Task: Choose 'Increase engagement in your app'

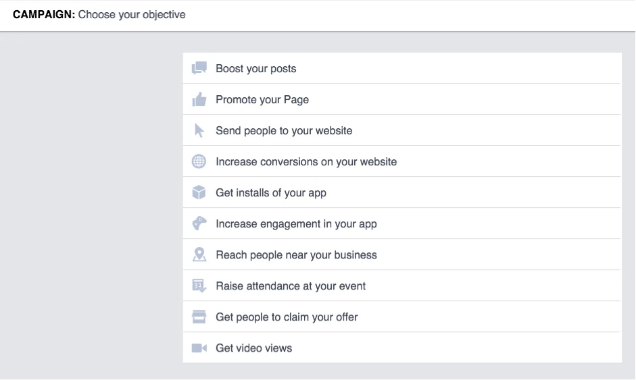Action: pyautogui.click(x=402, y=223)
